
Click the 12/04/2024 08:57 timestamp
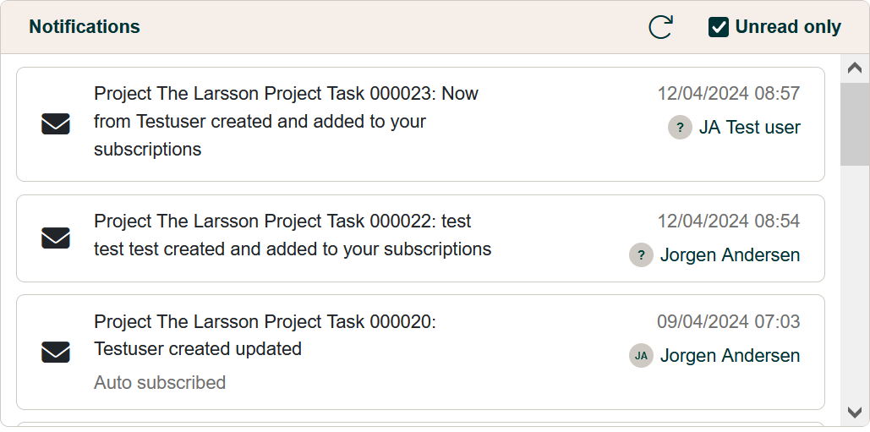pos(728,93)
